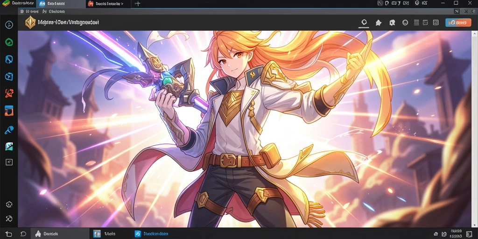
Task: Open the taskbar item with blue highlighted text
Action: pos(152,234)
